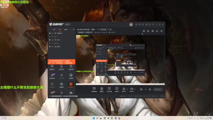Screen dimensions: 213x120
Task: Toggle the preview eye icon beside settings
Action: [145, 89]
